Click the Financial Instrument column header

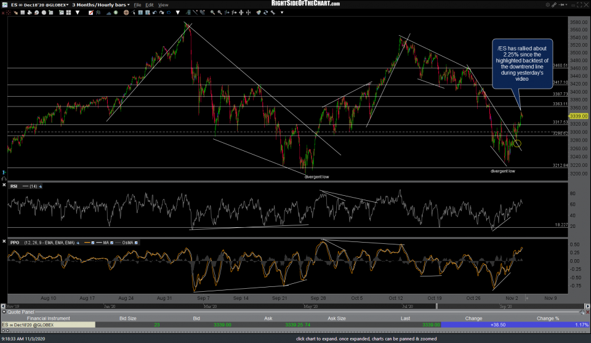coord(48,318)
